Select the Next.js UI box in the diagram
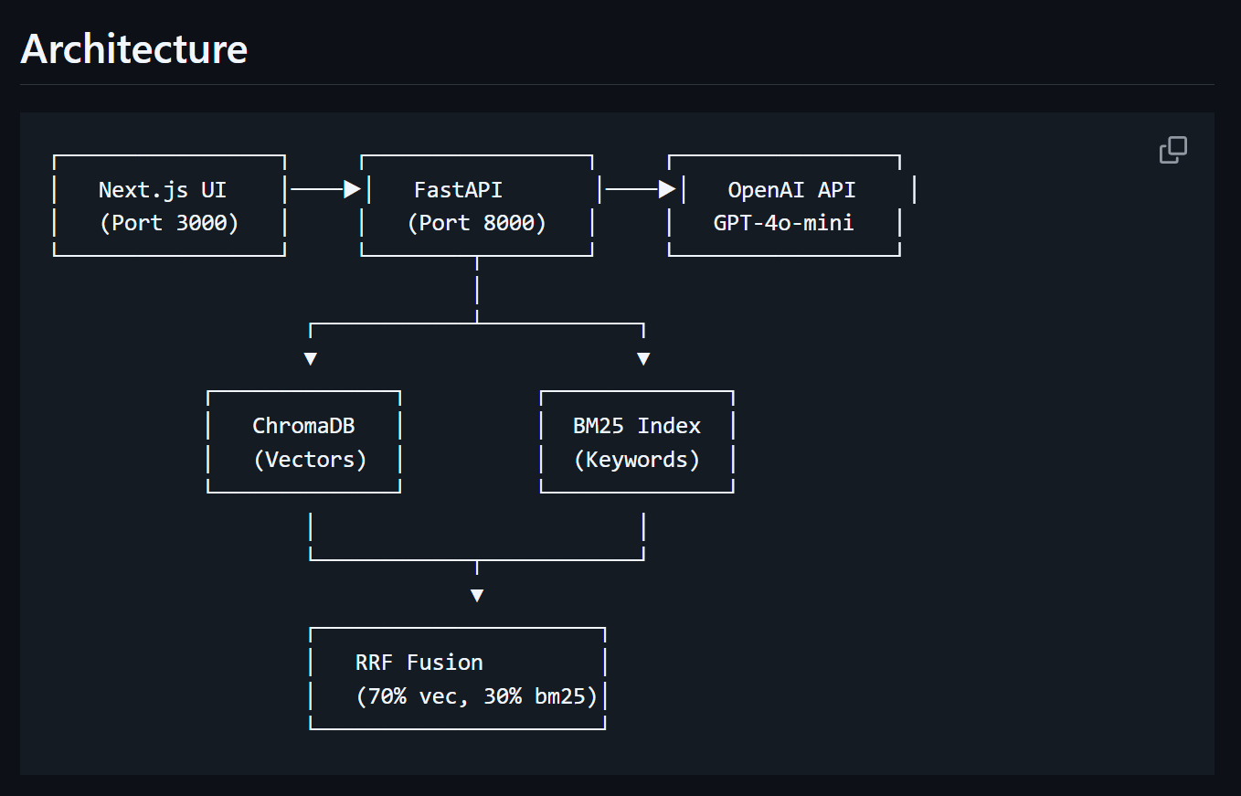This screenshot has height=796, width=1241. click(168, 206)
